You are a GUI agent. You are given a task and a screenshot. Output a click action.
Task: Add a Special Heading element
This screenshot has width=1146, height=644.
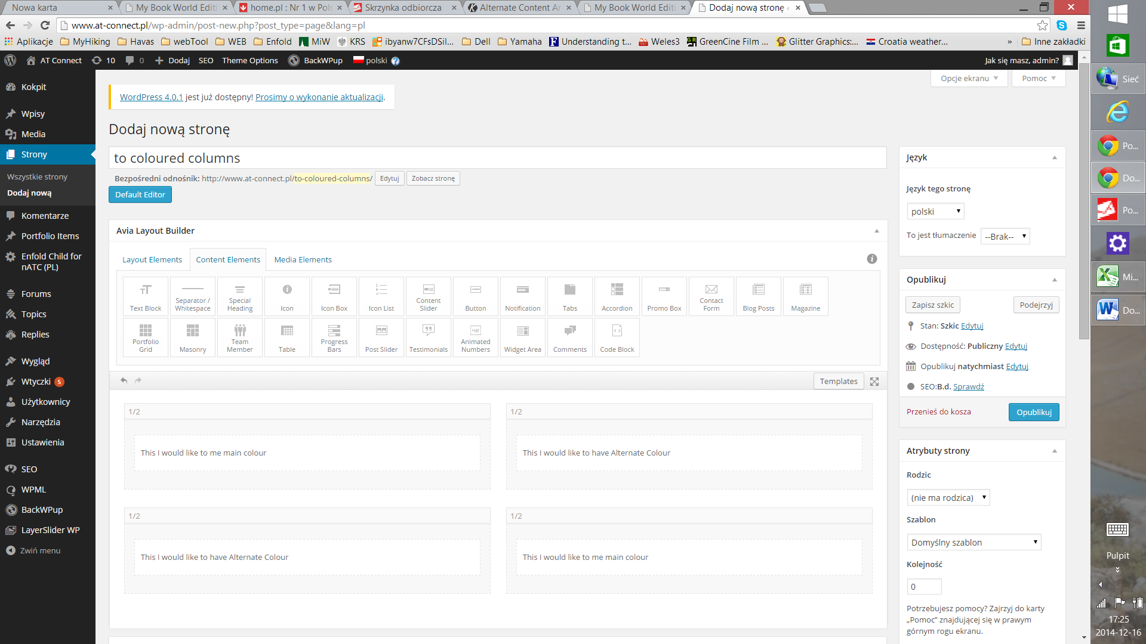tap(240, 296)
